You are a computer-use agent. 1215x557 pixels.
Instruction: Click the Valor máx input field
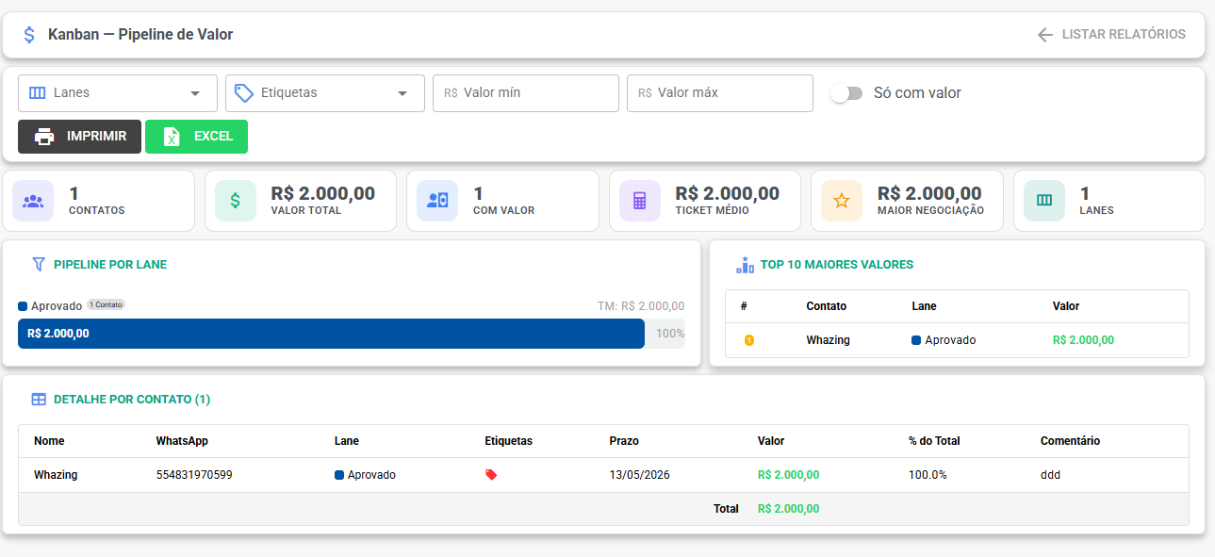coord(720,93)
